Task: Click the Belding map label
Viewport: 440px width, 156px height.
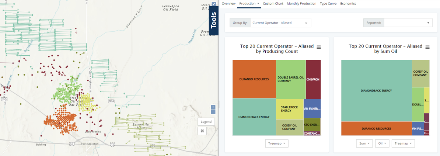Action: coord(41,145)
